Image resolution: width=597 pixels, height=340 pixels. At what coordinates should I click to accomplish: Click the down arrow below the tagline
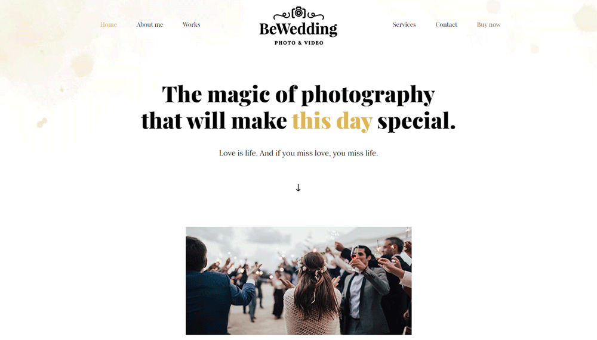pyautogui.click(x=298, y=188)
